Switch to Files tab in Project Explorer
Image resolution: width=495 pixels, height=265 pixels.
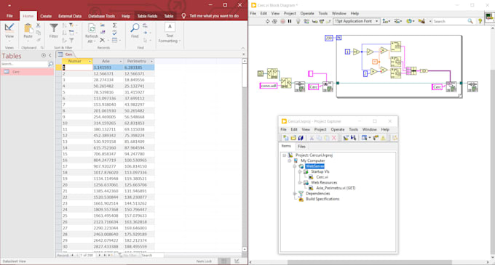click(x=301, y=147)
